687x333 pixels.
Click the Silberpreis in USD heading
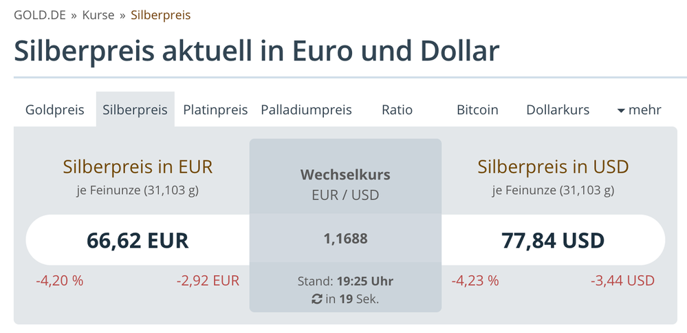pyautogui.click(x=553, y=166)
